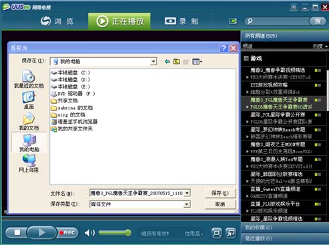Click the channel list vertical scrollbar
329x245 pixels.
(328, 90)
